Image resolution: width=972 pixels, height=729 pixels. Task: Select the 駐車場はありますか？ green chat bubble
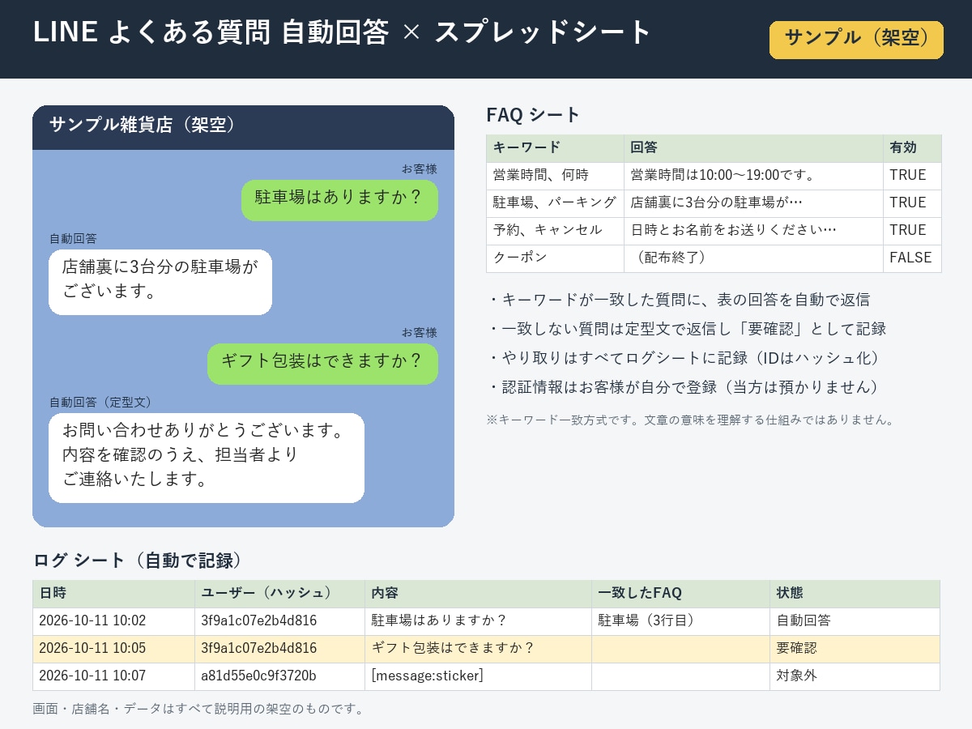339,199
